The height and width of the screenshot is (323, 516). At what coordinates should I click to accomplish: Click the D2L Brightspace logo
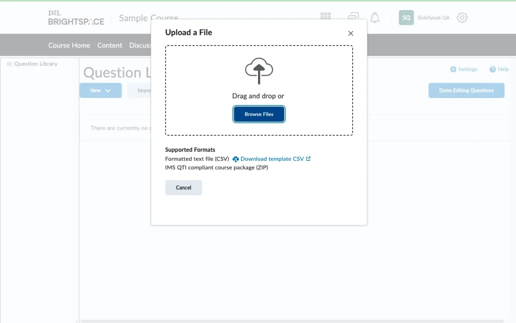click(x=76, y=18)
